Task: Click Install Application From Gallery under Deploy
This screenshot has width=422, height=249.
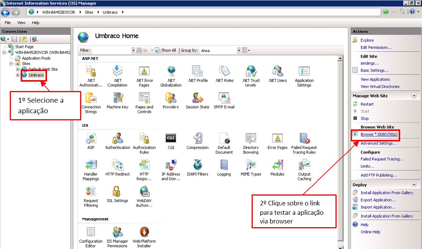Action: (x=387, y=193)
